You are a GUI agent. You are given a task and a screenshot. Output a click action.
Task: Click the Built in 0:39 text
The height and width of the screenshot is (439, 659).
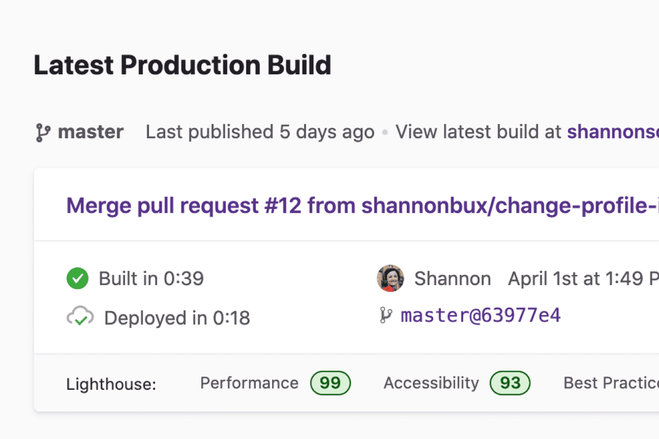pos(152,278)
